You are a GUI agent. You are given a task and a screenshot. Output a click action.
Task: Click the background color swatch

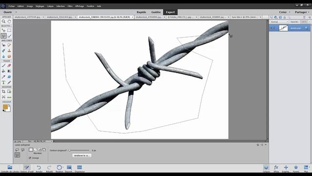9,110
